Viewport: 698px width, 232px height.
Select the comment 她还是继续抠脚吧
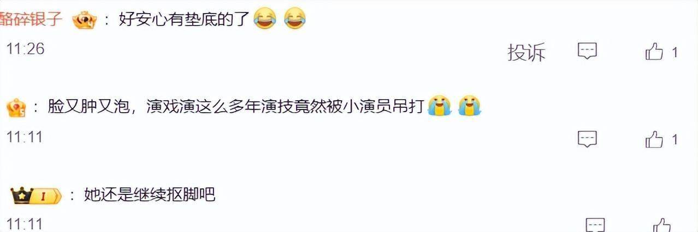(x=150, y=194)
